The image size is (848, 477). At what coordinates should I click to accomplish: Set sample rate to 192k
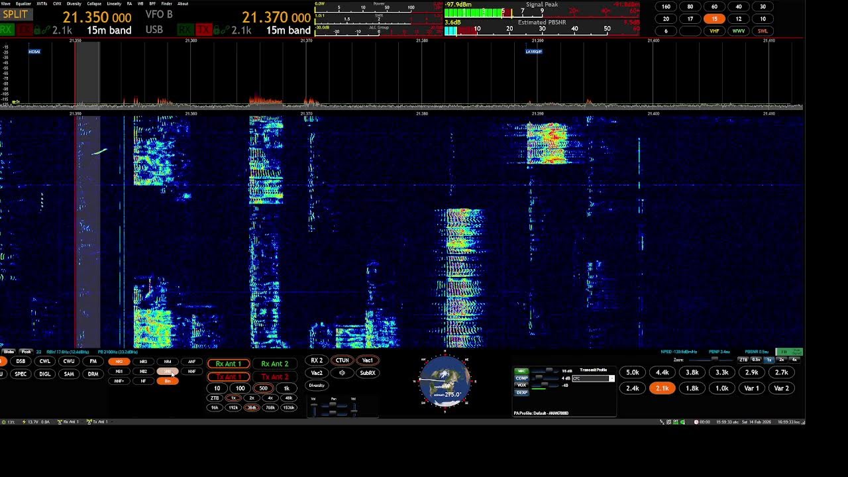233,407
